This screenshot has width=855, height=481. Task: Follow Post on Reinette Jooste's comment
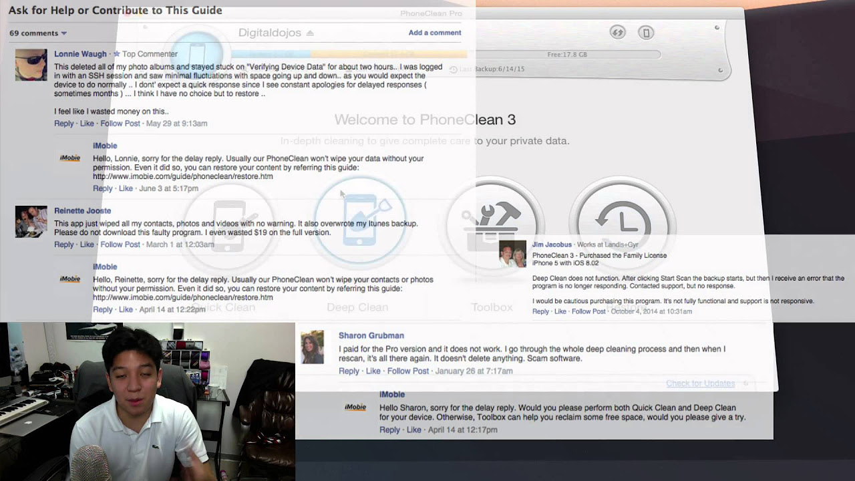[x=120, y=245]
